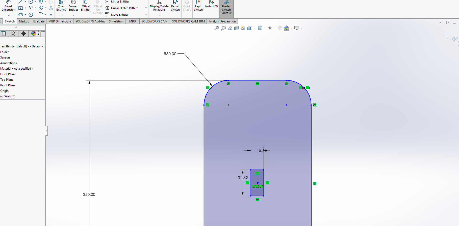The image size is (459, 226).
Task: Toggle the Shaded Sketch Contours button
Action: 226,8
